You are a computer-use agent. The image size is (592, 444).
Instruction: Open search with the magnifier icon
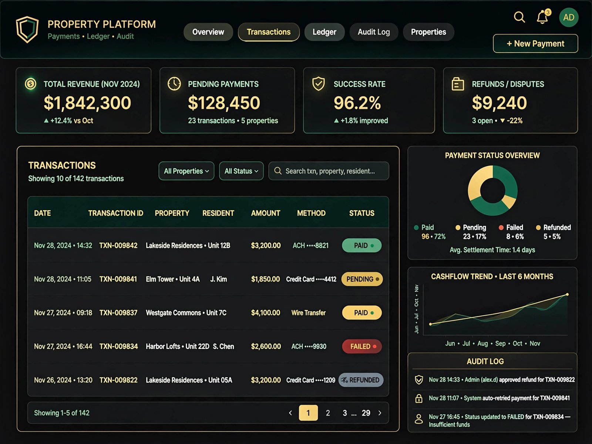[x=519, y=17]
